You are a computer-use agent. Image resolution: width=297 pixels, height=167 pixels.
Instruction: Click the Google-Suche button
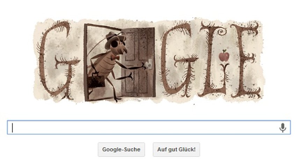(x=121, y=150)
